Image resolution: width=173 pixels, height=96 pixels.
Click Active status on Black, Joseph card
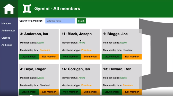click(82, 42)
